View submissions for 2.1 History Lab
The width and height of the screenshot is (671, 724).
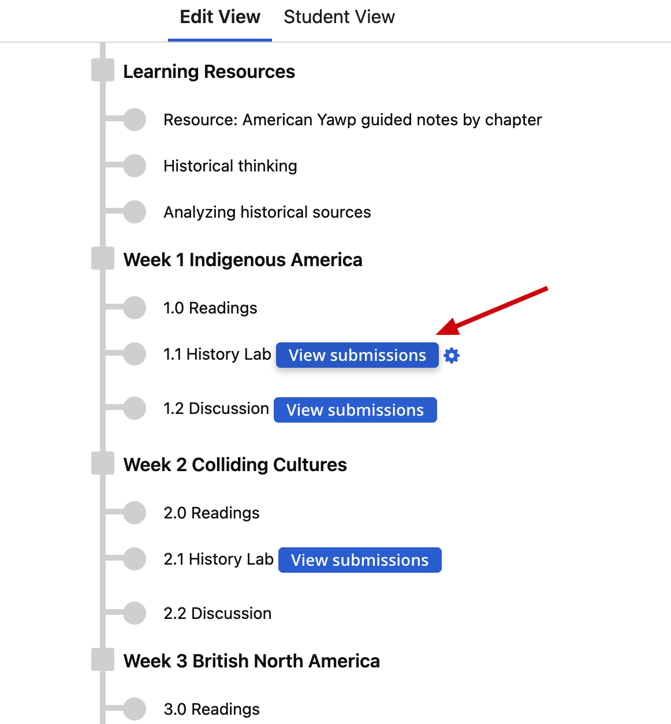[360, 560]
